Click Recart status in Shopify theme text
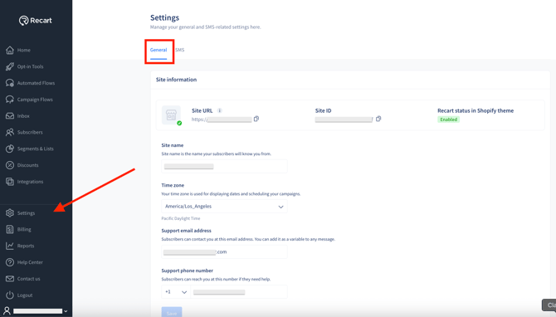556x317 pixels. point(476,110)
